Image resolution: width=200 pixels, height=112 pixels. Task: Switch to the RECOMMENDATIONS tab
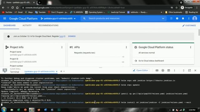tap(48, 26)
